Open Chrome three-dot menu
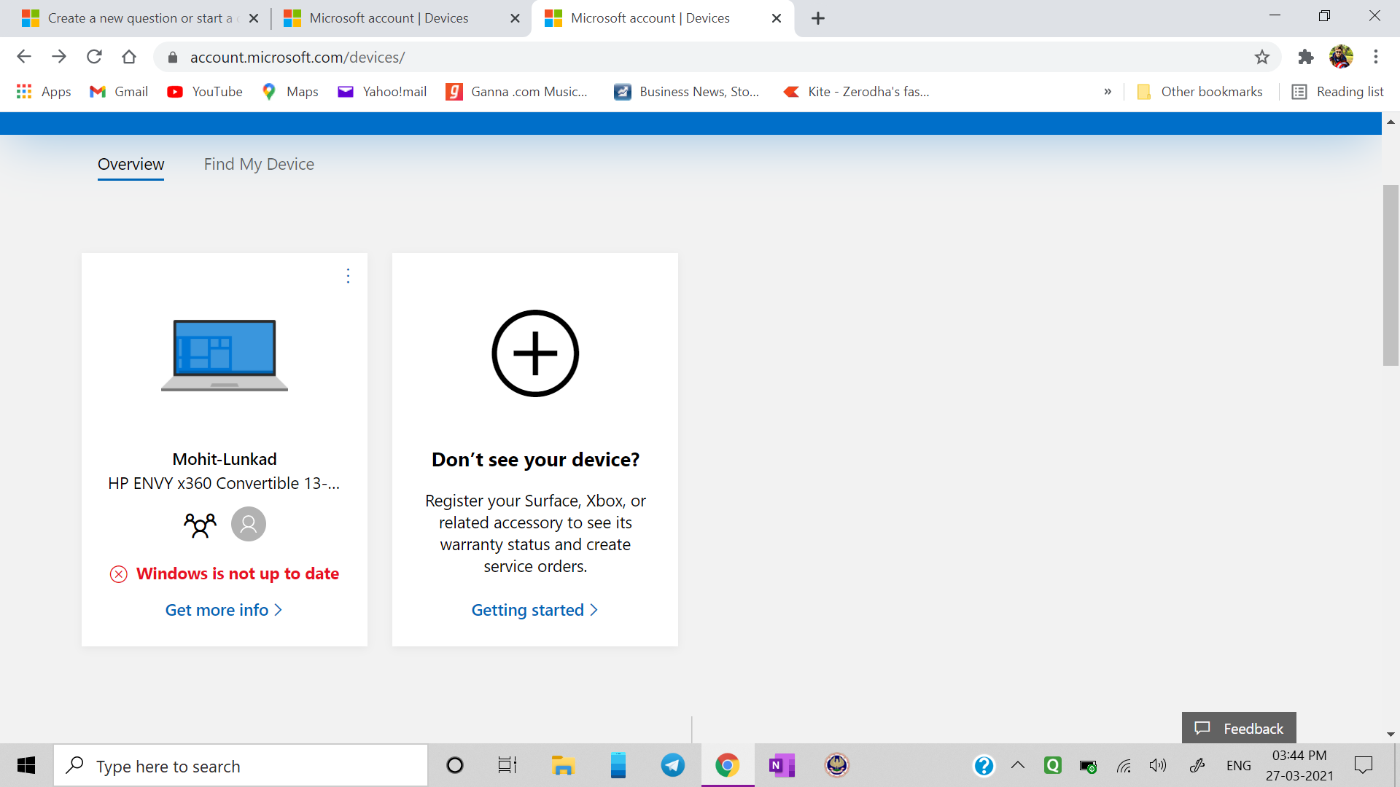1400x787 pixels. [x=1376, y=57]
